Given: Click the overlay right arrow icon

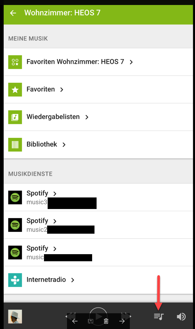Looking at the screenshot, I should pos(122,321).
